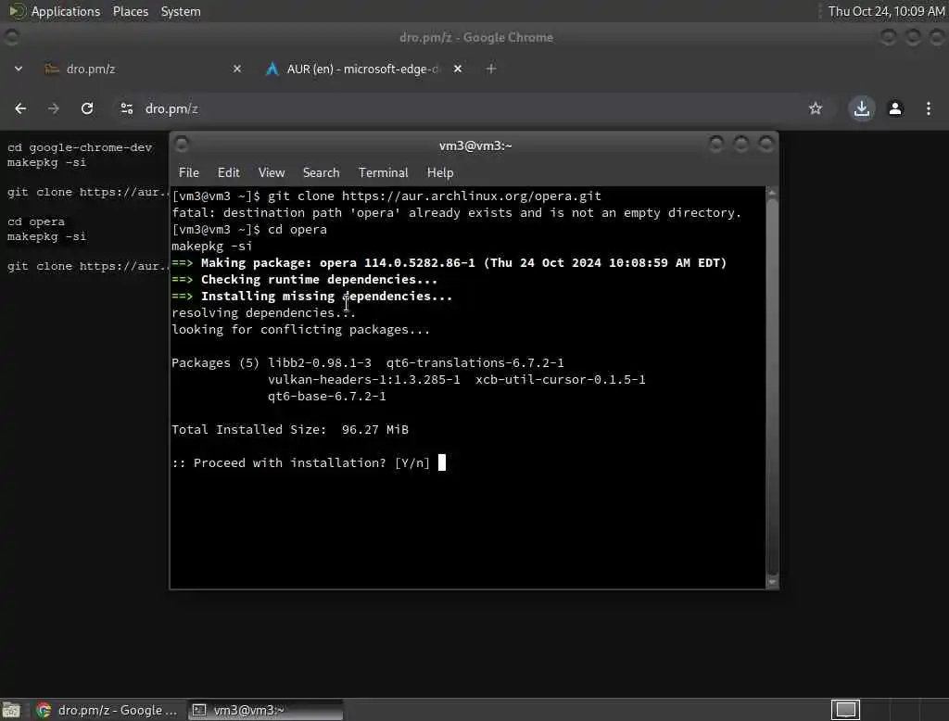
Task: Click 'looking for conflicting packages...' line
Action: (x=301, y=330)
